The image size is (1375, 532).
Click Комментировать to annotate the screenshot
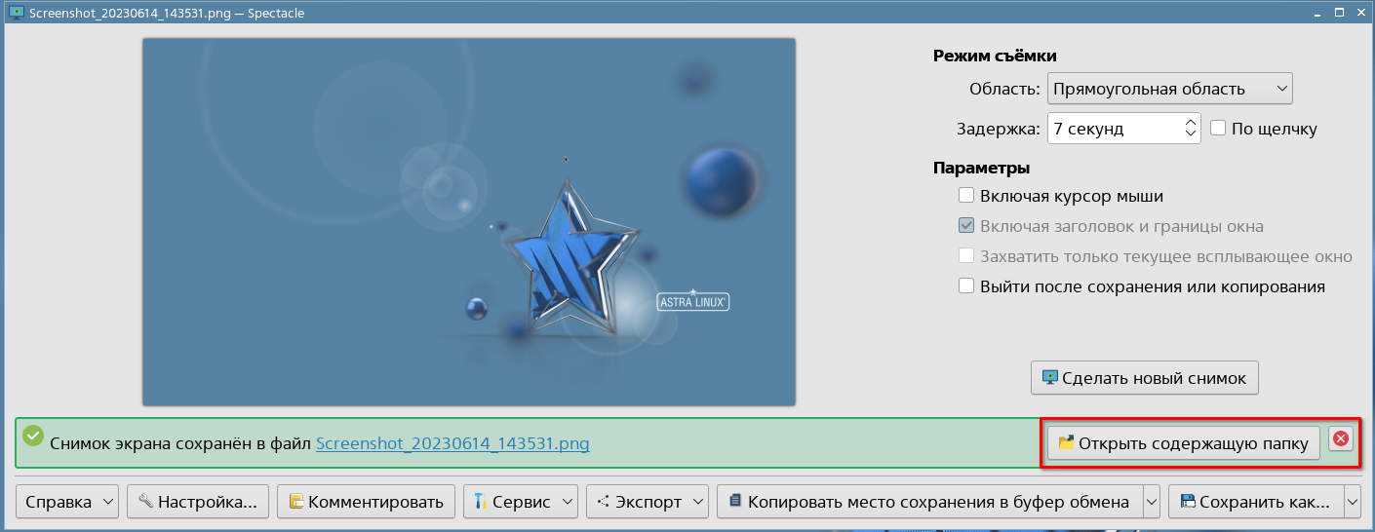coord(367,502)
